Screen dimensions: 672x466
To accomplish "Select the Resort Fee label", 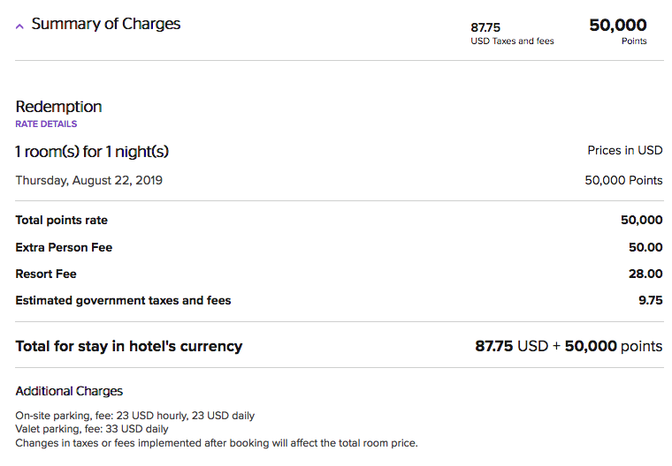I will [x=46, y=274].
